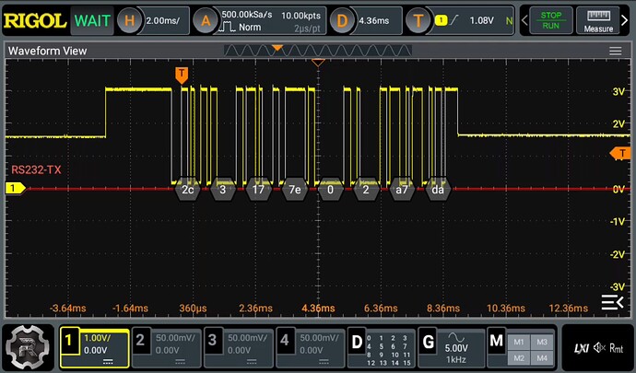This screenshot has height=373, width=636.
Task: Click the channel 1 ground level marker
Action: 15,188
